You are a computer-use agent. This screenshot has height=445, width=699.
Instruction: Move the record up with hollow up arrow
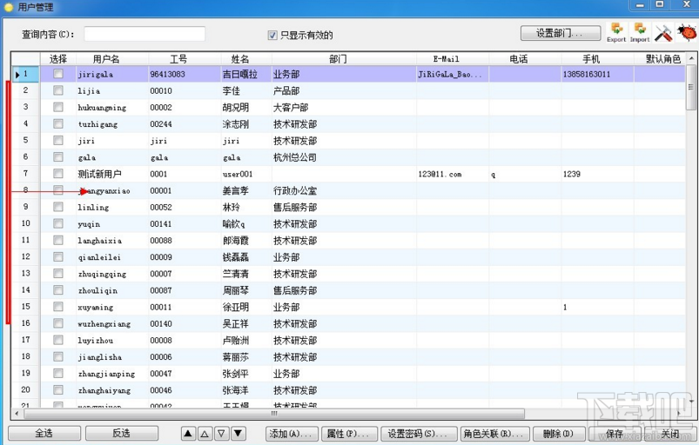point(205,433)
